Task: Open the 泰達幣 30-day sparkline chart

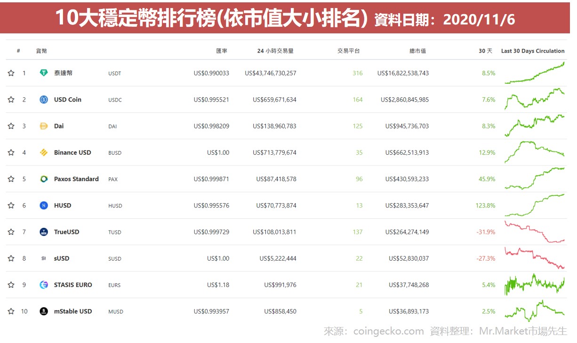Action: click(x=535, y=73)
